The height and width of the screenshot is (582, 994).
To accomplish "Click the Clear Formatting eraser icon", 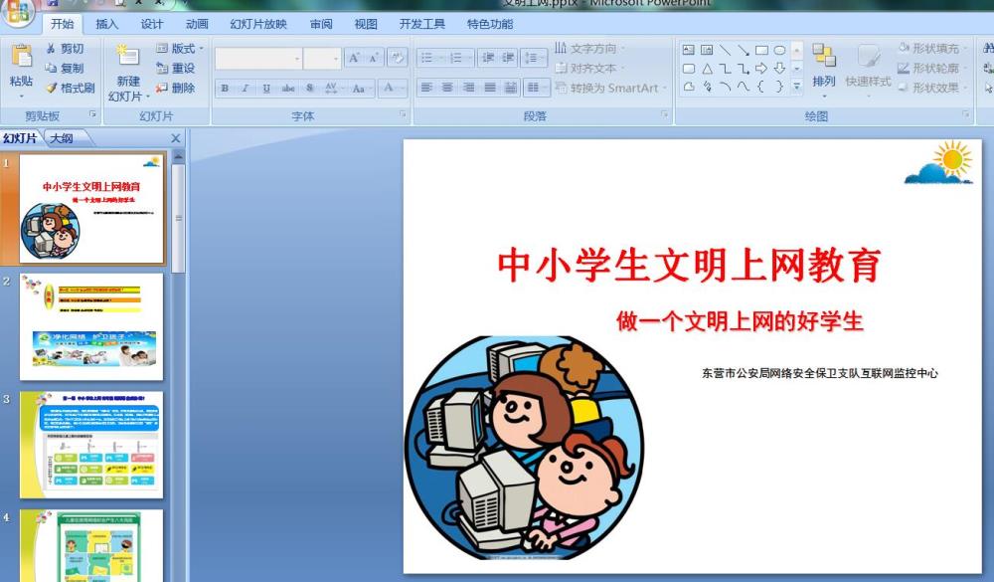I will (x=397, y=58).
